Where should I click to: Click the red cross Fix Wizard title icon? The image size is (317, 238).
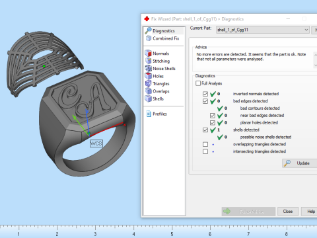(147, 19)
